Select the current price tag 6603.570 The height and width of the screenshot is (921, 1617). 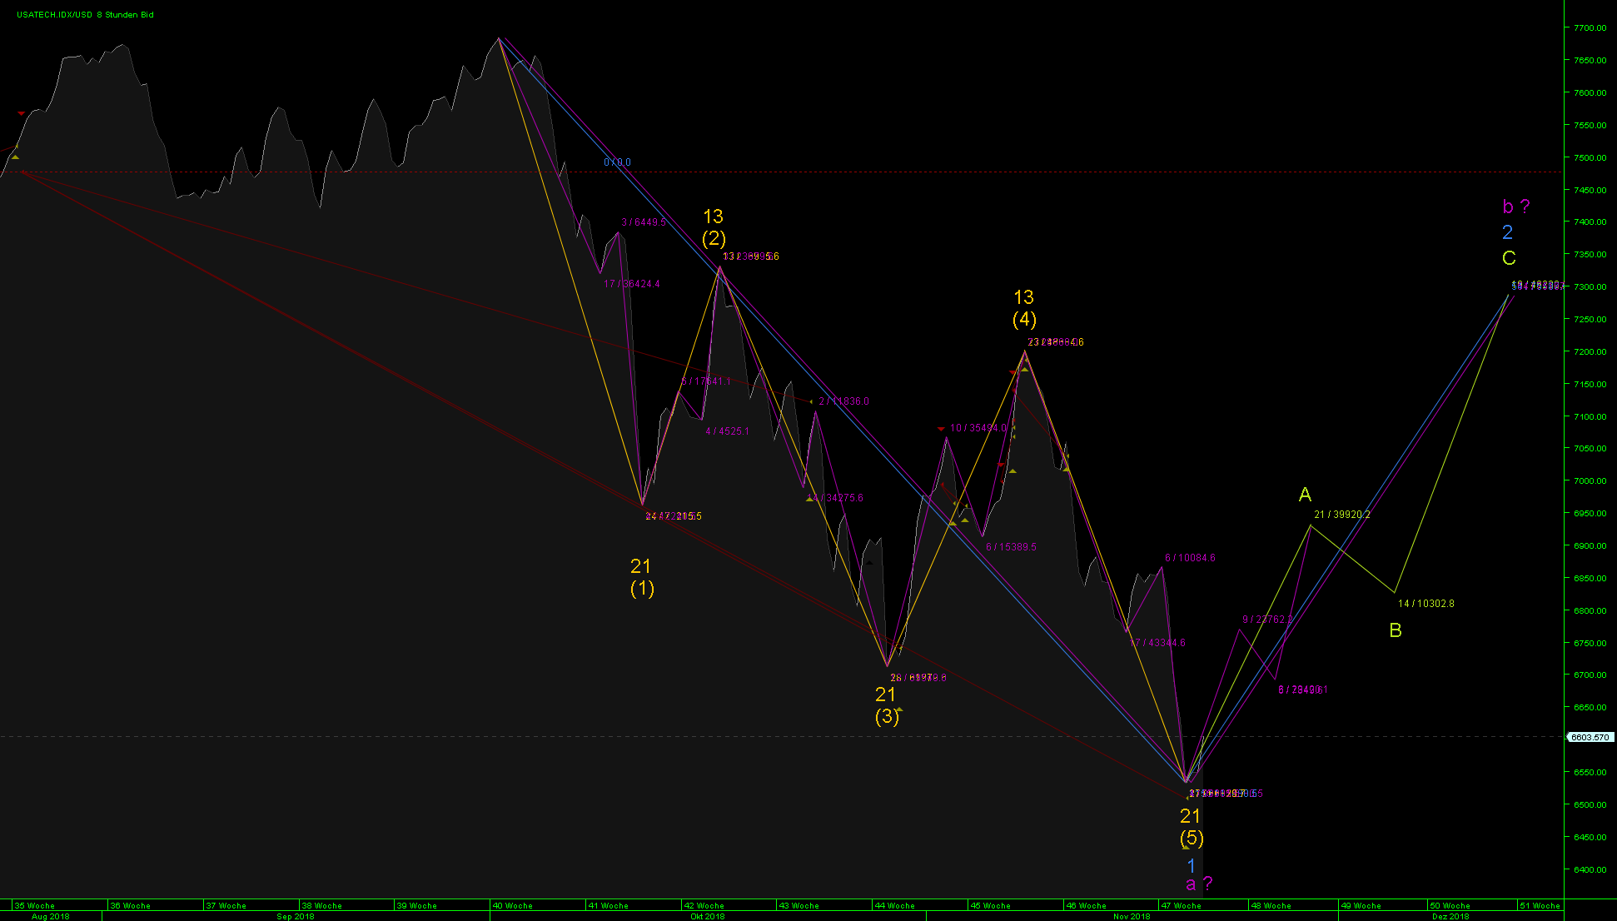pyautogui.click(x=1590, y=737)
